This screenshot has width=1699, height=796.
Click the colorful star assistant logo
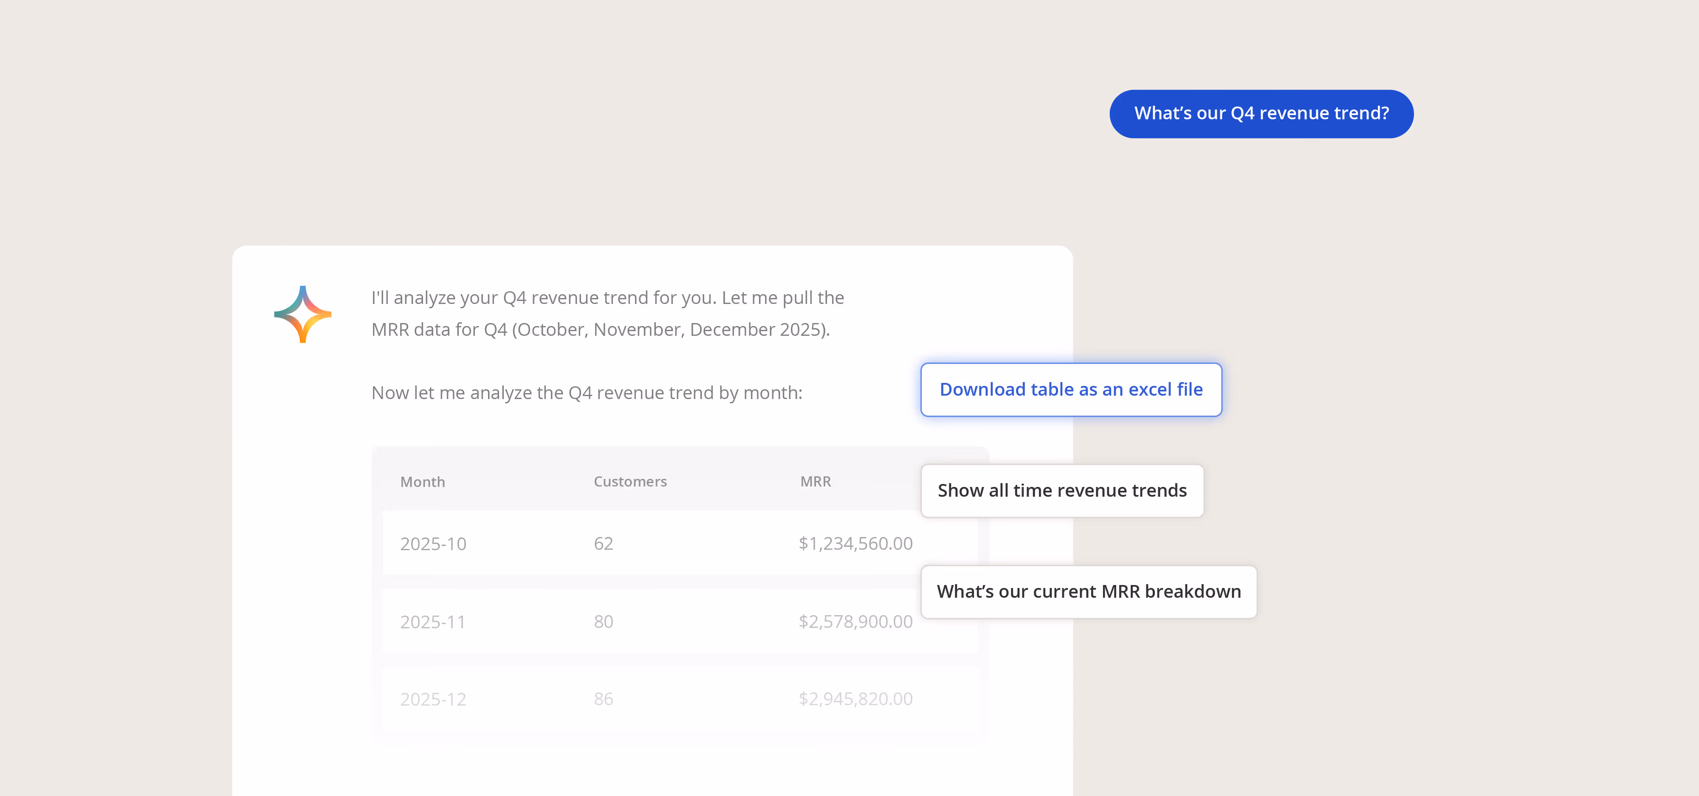point(303,314)
